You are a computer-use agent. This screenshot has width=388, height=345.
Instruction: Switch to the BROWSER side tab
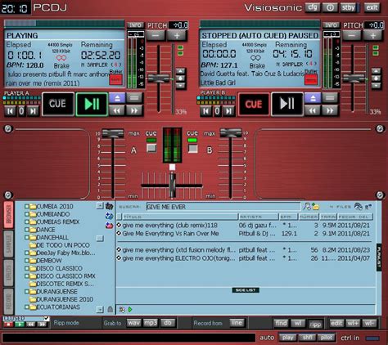(9, 216)
